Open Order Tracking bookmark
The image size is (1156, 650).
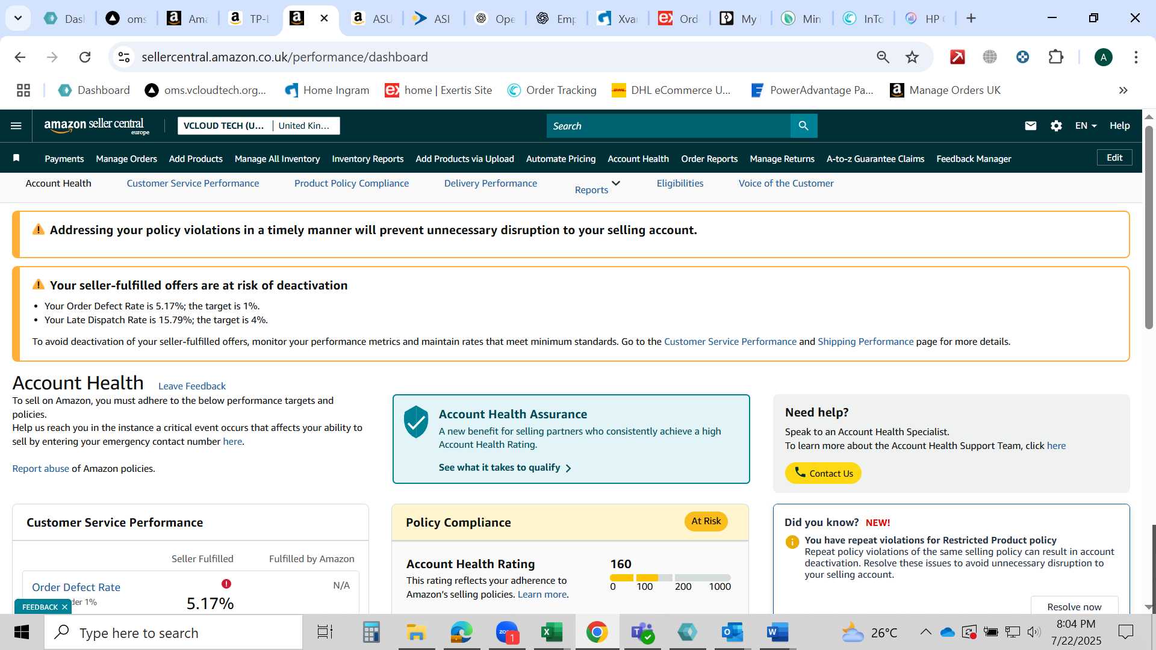(552, 90)
